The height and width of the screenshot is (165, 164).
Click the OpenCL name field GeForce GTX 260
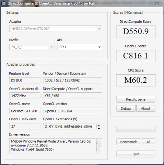[25, 111]
